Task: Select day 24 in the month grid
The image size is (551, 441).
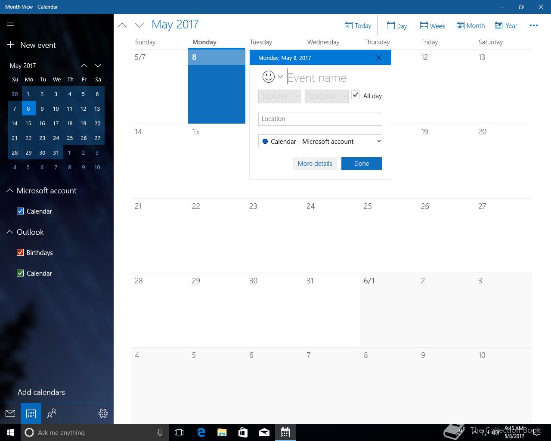Action: tap(331, 236)
